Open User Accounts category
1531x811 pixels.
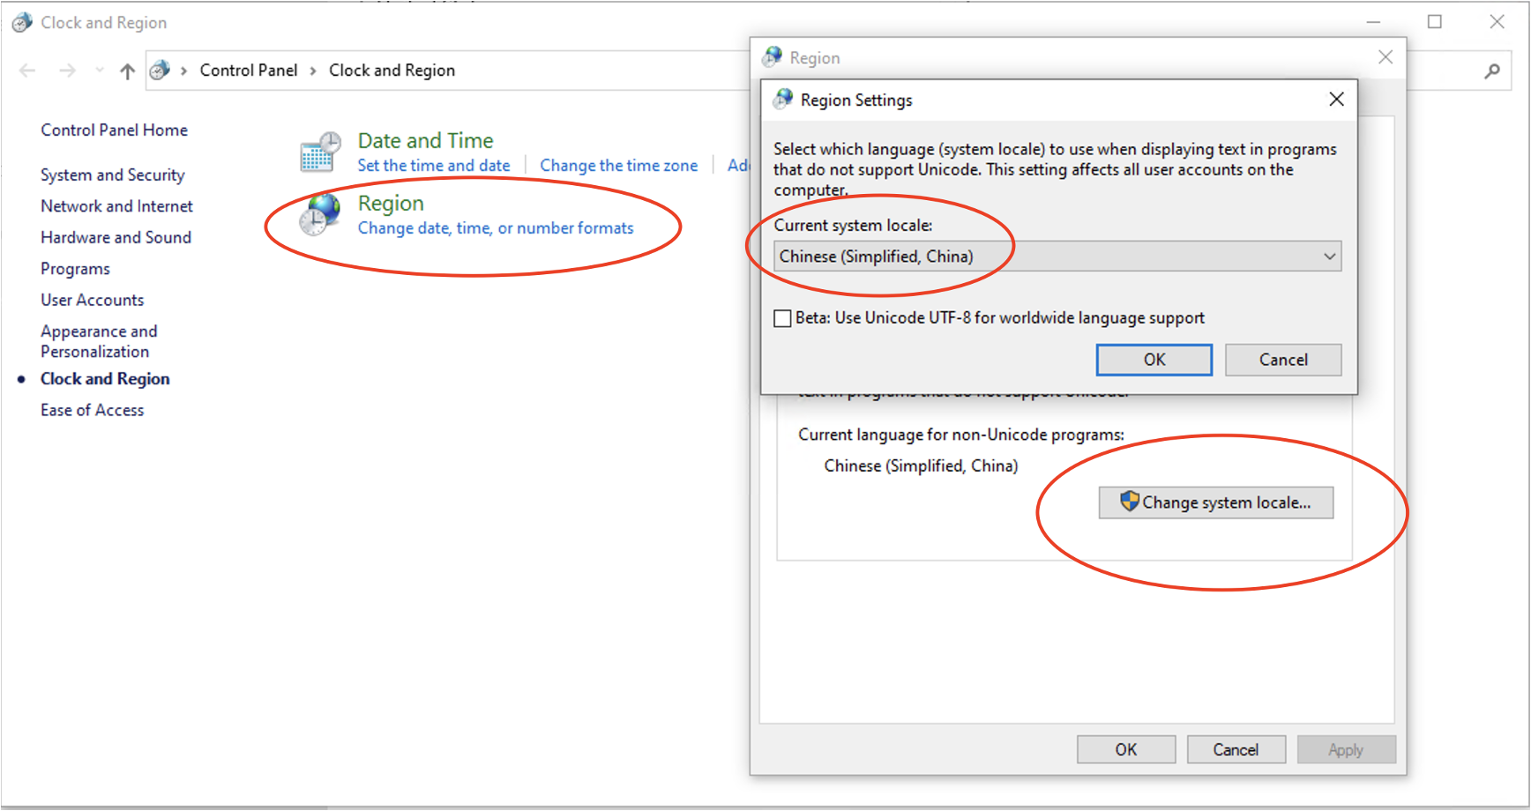tap(92, 301)
